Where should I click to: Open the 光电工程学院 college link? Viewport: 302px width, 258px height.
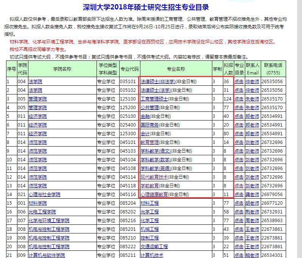(42, 212)
